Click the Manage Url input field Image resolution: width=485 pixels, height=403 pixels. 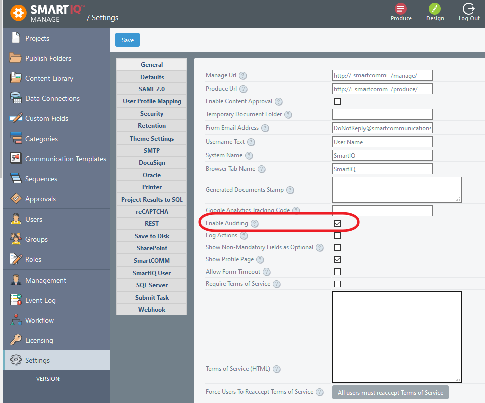(x=382, y=75)
